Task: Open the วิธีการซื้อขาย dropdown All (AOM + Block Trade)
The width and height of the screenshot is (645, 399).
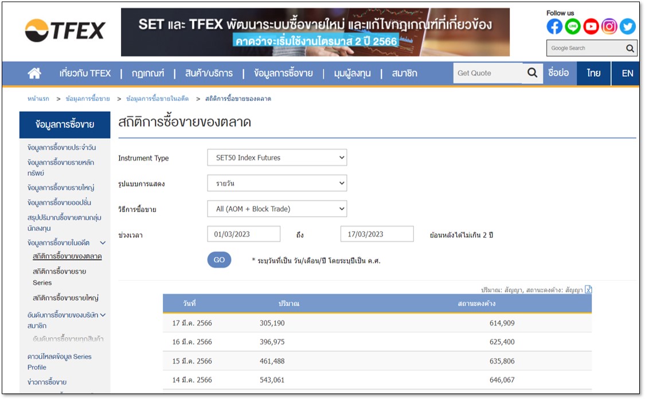Action: pyautogui.click(x=277, y=209)
